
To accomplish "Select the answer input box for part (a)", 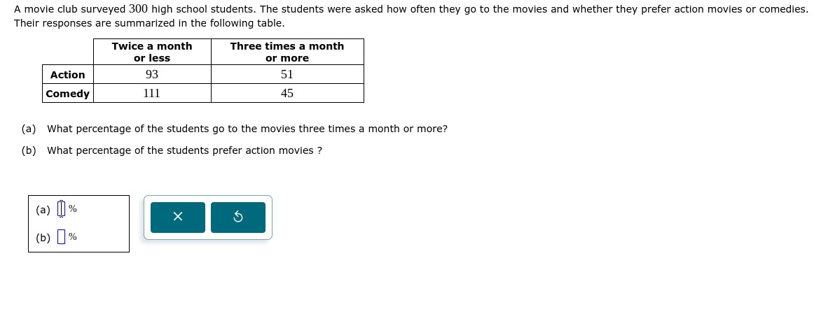I will [x=61, y=208].
